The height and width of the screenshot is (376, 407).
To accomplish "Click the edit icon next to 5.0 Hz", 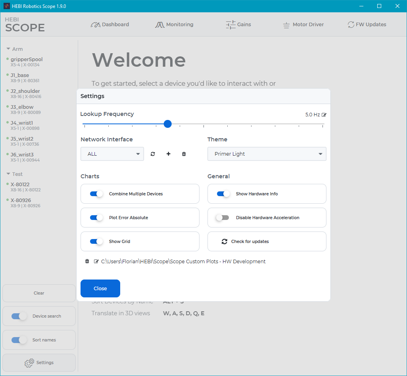I will (324, 115).
